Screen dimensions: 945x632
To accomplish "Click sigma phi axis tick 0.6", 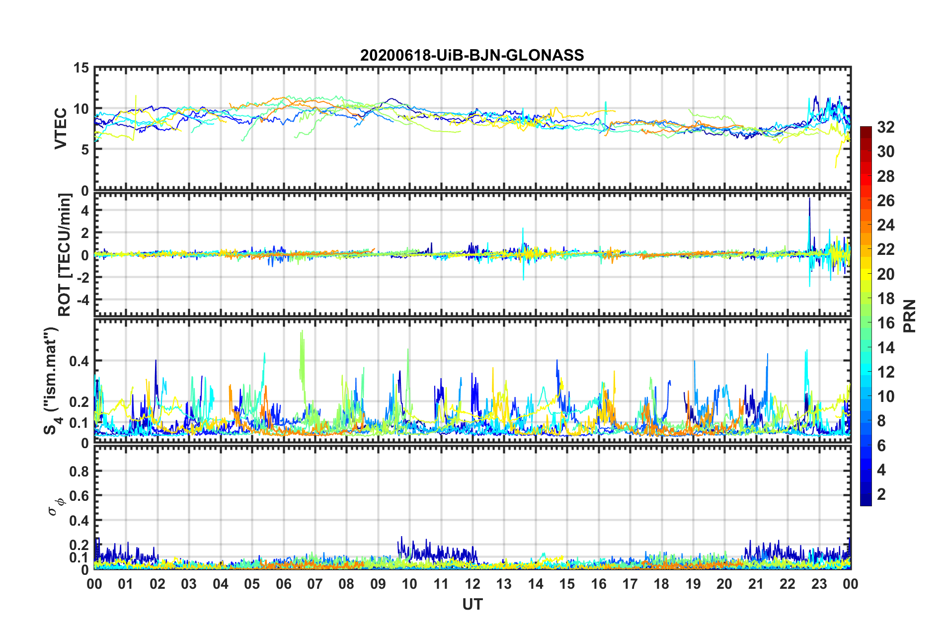I will click(x=79, y=496).
